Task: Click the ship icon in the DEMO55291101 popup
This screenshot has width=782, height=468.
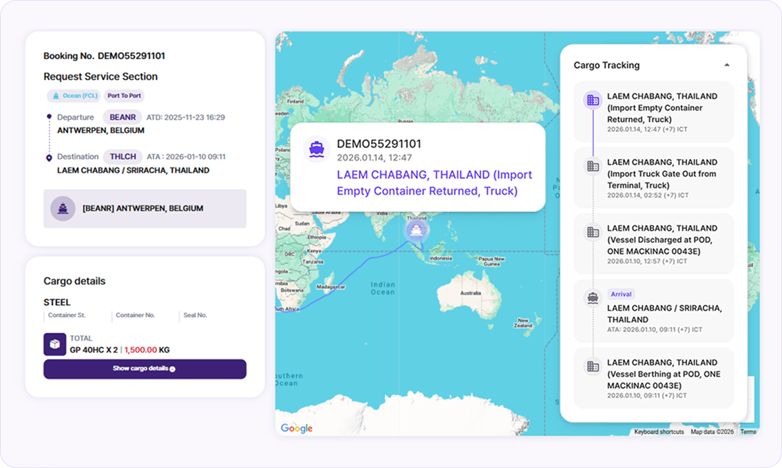Action: click(x=317, y=149)
